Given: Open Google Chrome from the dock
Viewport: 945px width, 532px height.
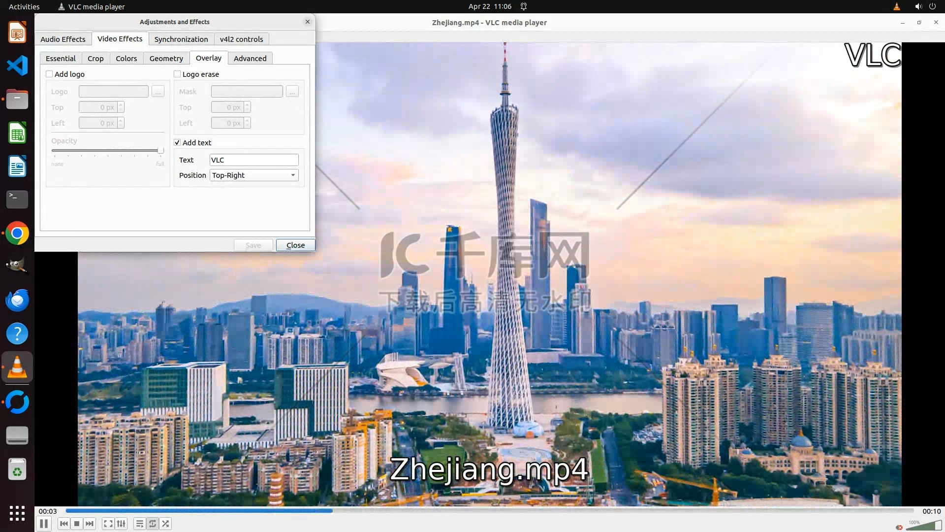Looking at the screenshot, I should pos(17,233).
